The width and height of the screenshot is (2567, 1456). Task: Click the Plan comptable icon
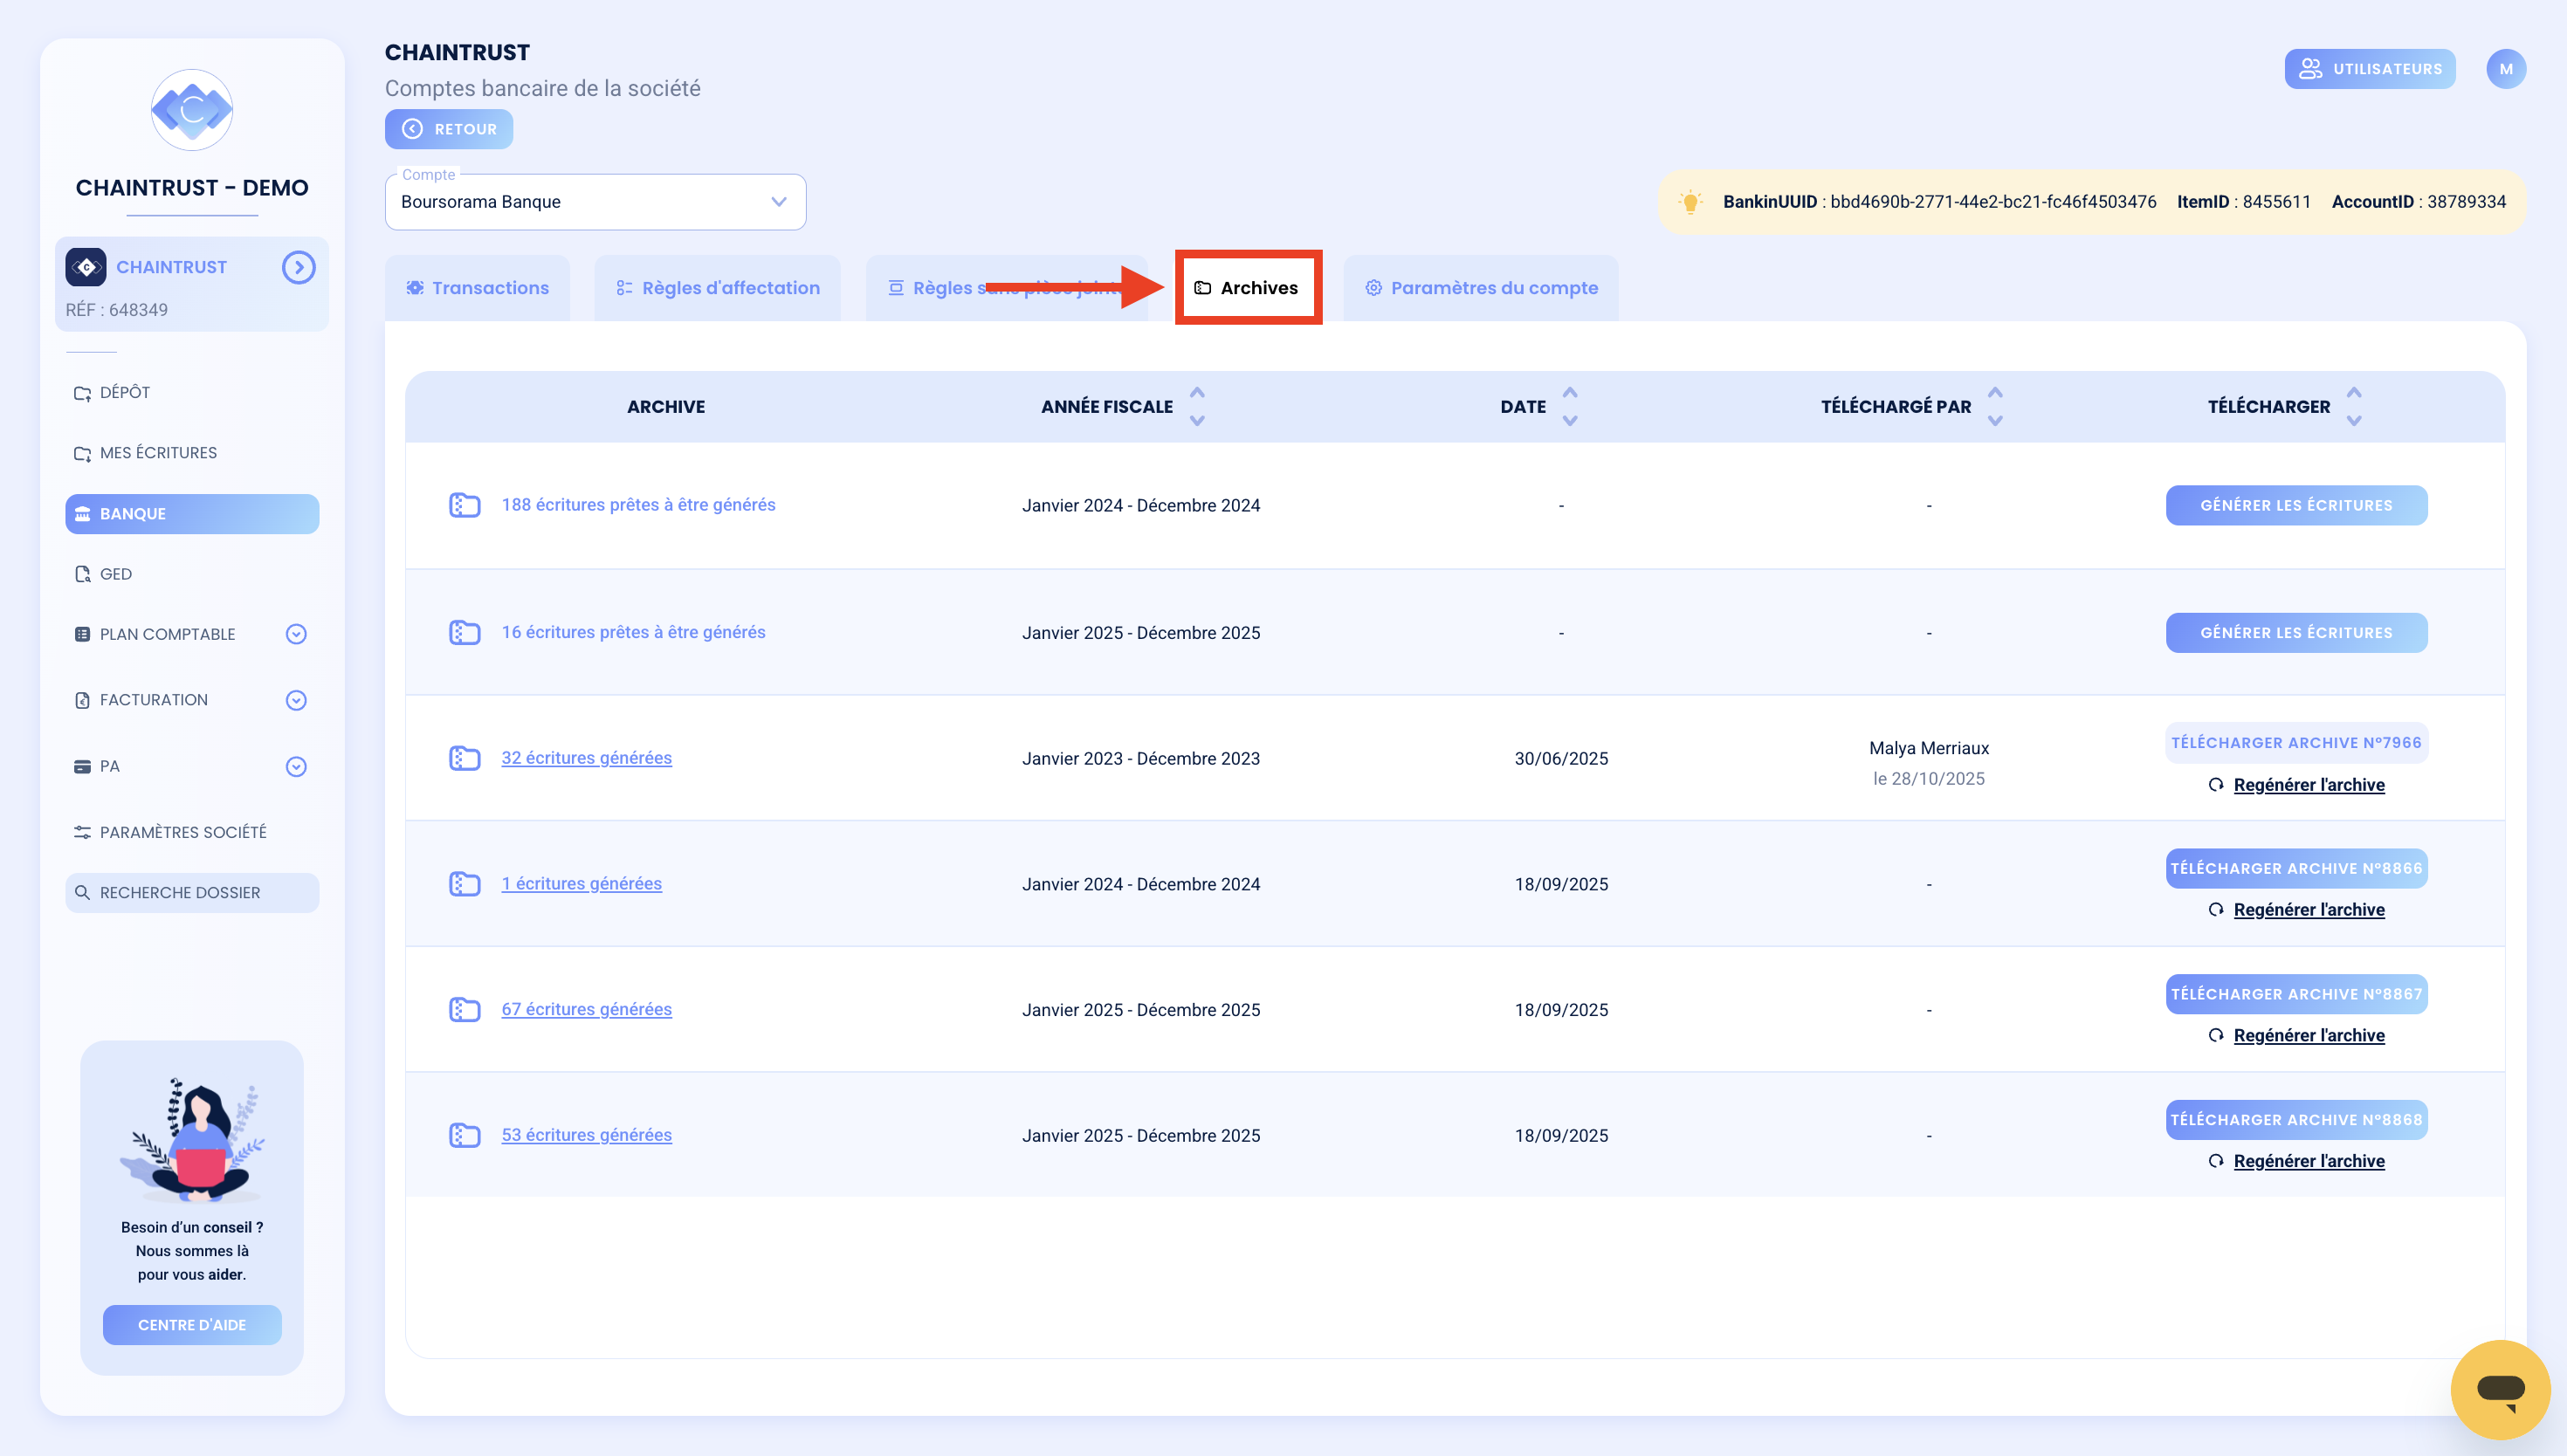82,634
